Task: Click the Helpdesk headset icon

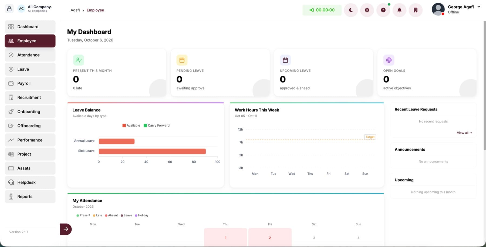Action: 11,182
